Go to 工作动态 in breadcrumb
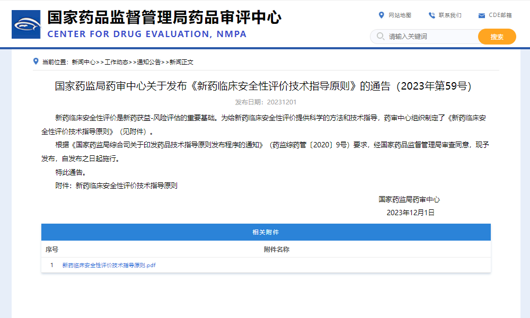The height and width of the screenshot is (318, 530). pyautogui.click(x=117, y=62)
